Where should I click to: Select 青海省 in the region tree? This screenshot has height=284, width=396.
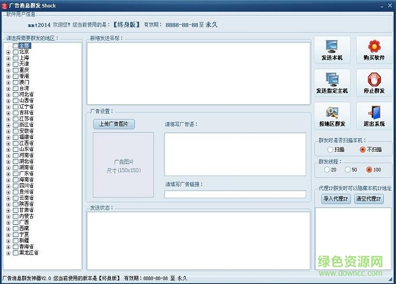click(x=27, y=246)
